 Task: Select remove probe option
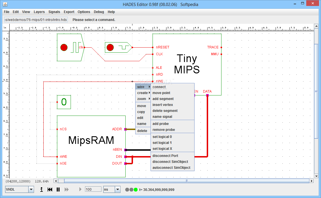click(172, 130)
